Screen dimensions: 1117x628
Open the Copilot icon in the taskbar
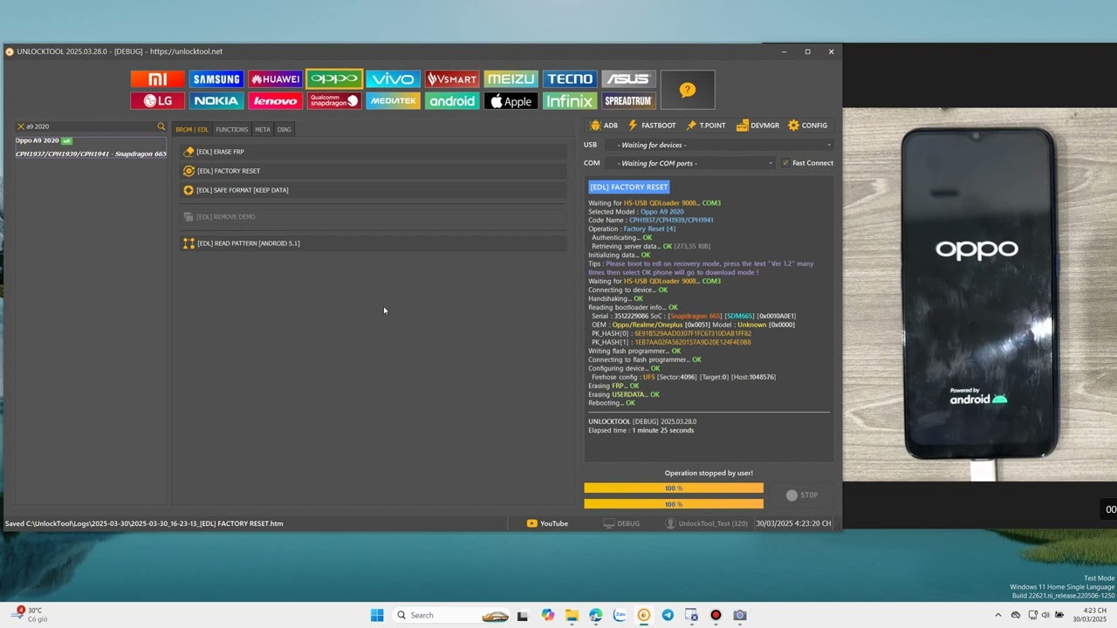(x=547, y=615)
